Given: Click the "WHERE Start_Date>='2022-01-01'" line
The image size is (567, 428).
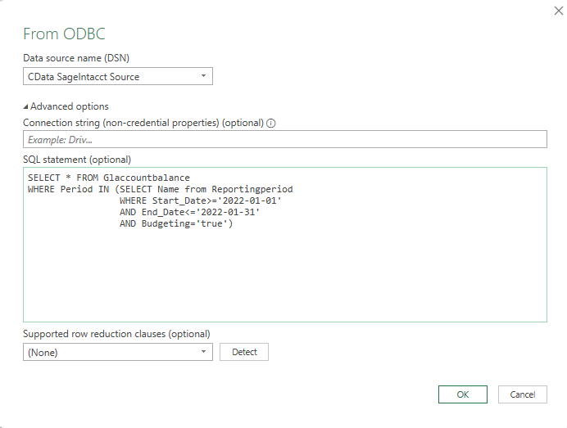Looking at the screenshot, I should coord(201,200).
